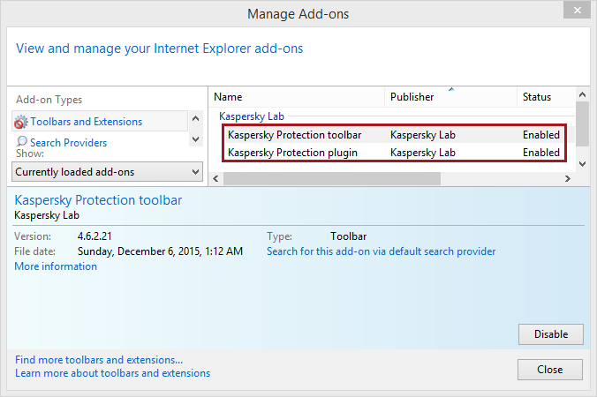Click the Kaspersky Lab group header
The image size is (597, 397).
tap(252, 116)
